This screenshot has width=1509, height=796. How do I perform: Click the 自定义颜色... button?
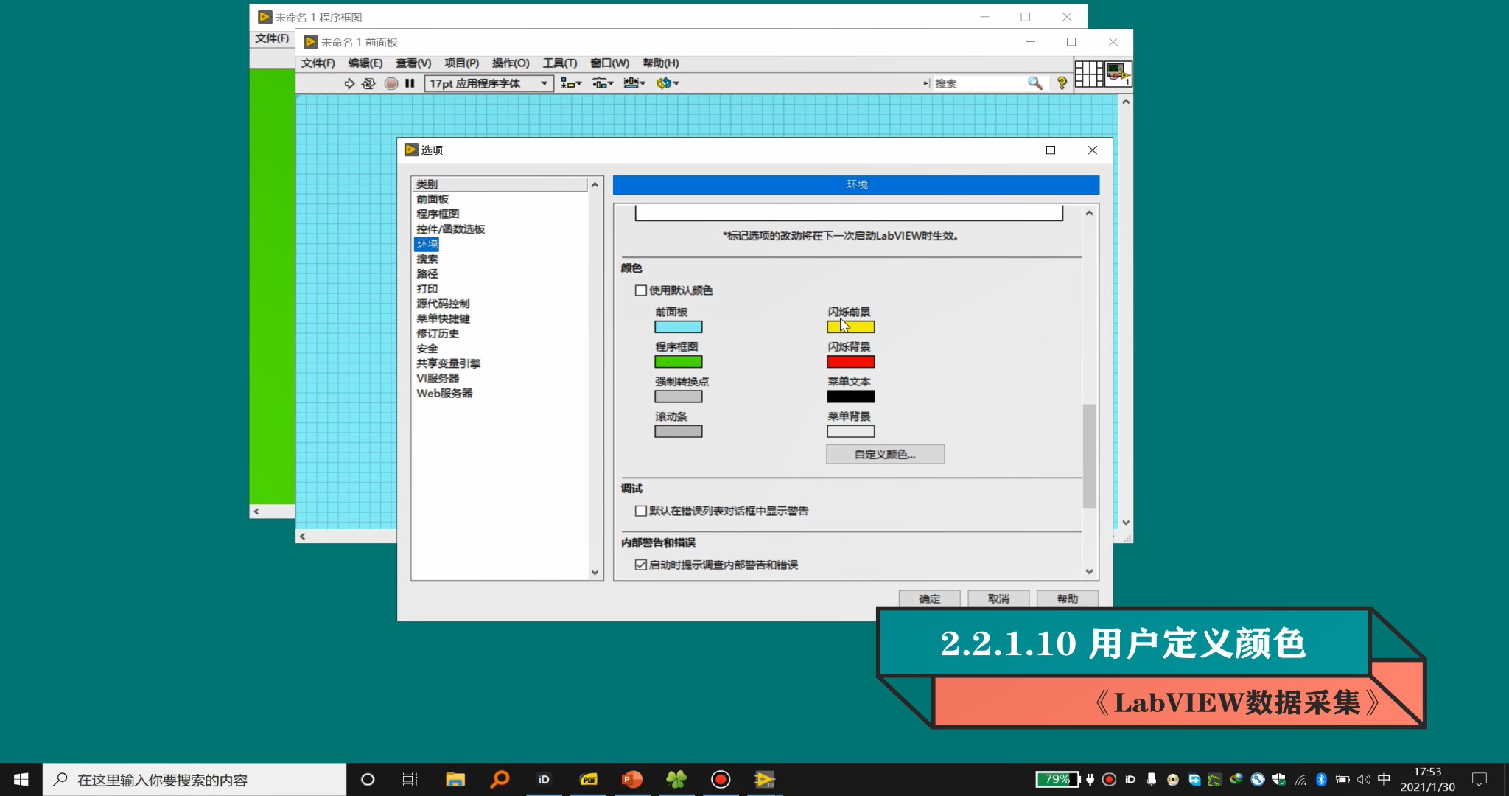885,455
